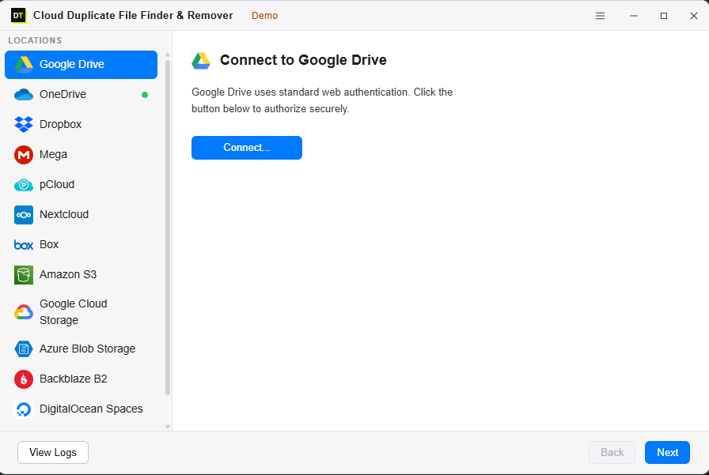Open View Logs
Image resolution: width=709 pixels, height=475 pixels.
point(53,452)
